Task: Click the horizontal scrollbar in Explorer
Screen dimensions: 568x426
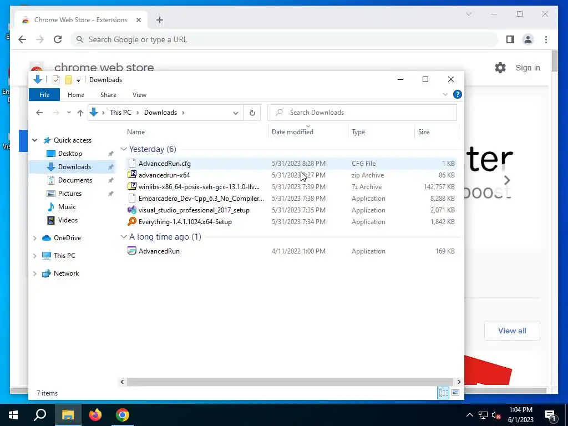Action: click(290, 382)
